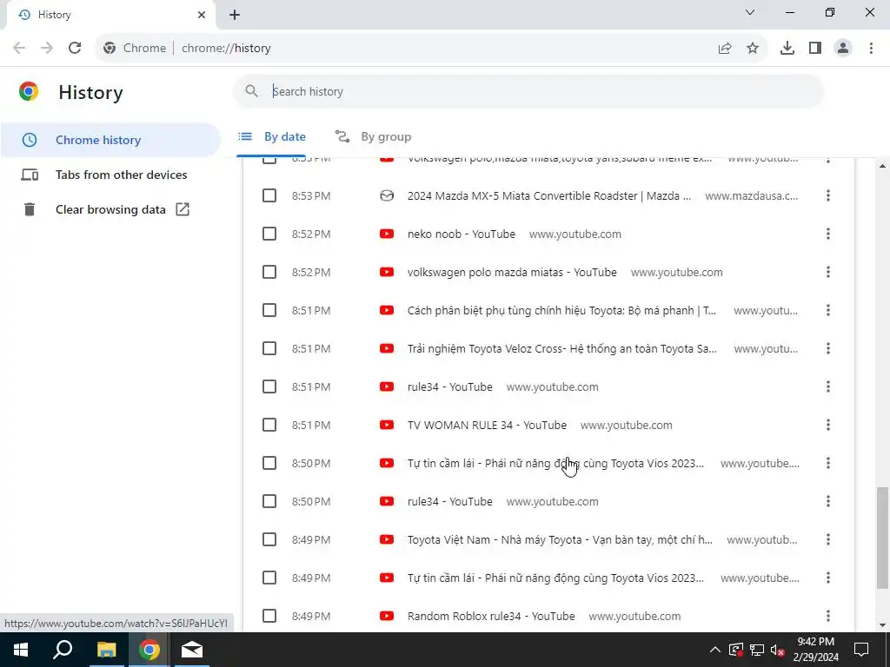Click the Chrome site info chip in address bar
Image resolution: width=890 pixels, height=667 pixels.
tap(135, 49)
